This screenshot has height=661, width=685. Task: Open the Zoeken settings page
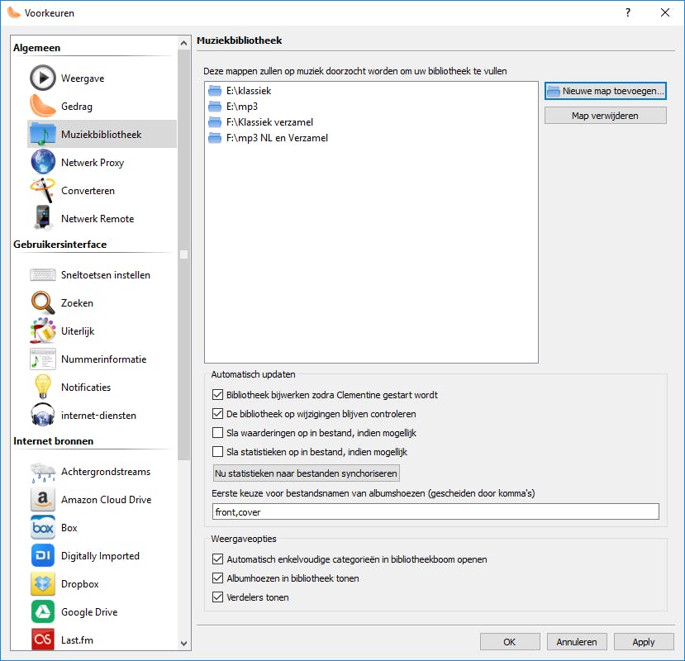click(x=102, y=302)
